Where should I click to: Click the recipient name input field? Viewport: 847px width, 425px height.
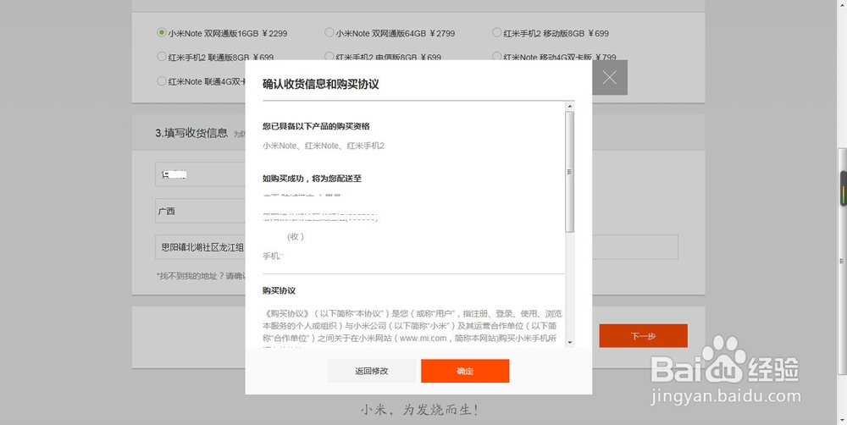[x=201, y=174]
